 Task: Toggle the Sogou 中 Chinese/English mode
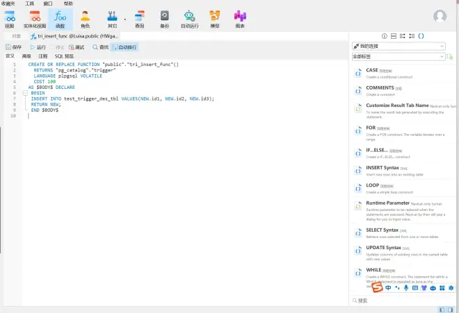tap(388, 288)
